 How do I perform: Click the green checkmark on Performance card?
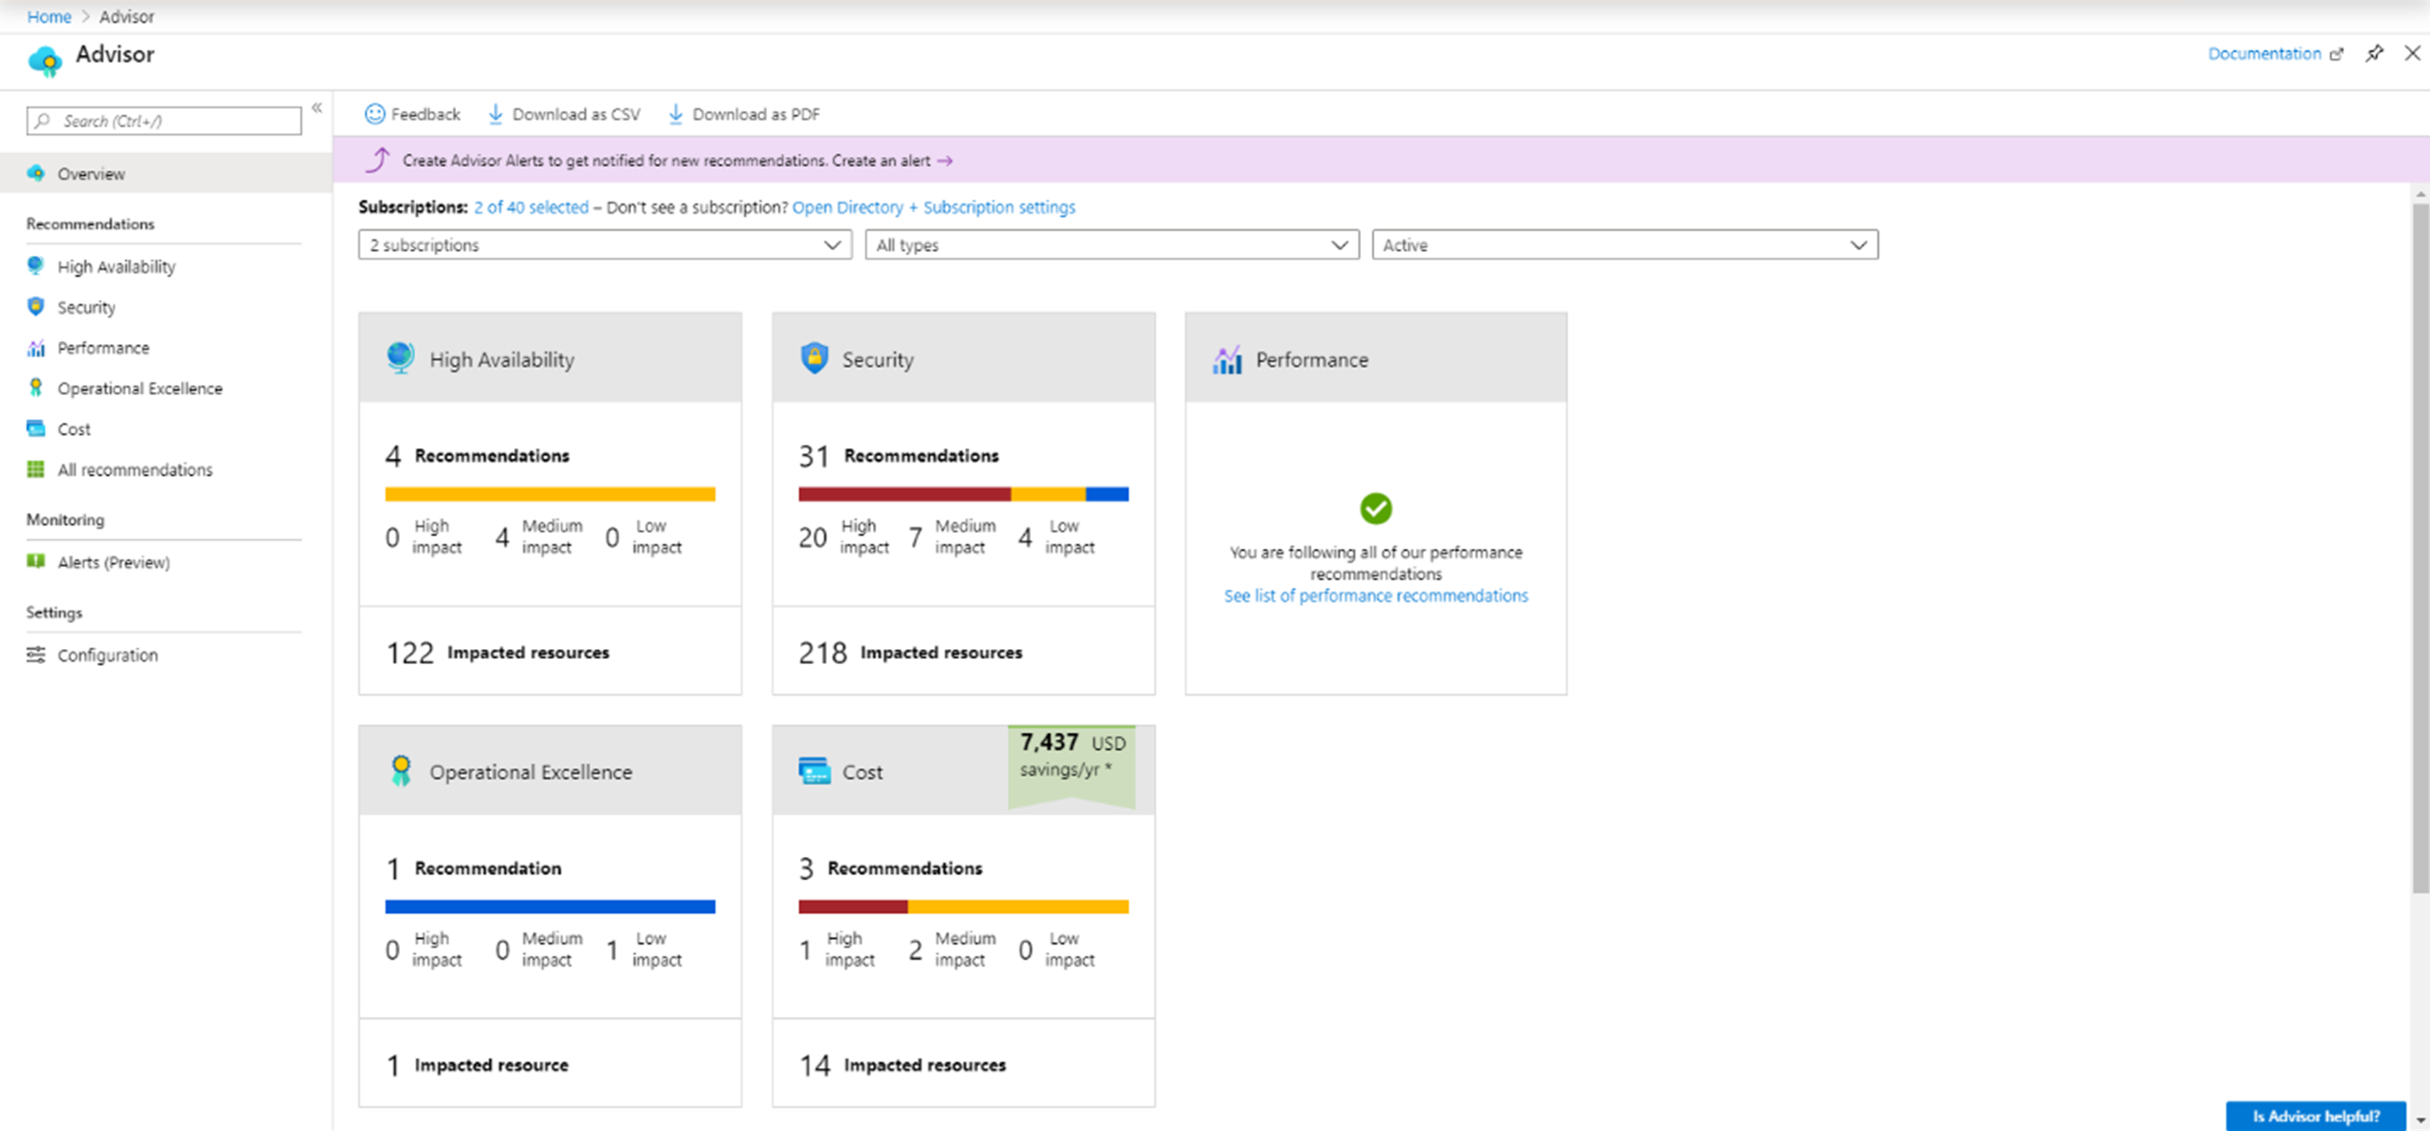pos(1375,509)
